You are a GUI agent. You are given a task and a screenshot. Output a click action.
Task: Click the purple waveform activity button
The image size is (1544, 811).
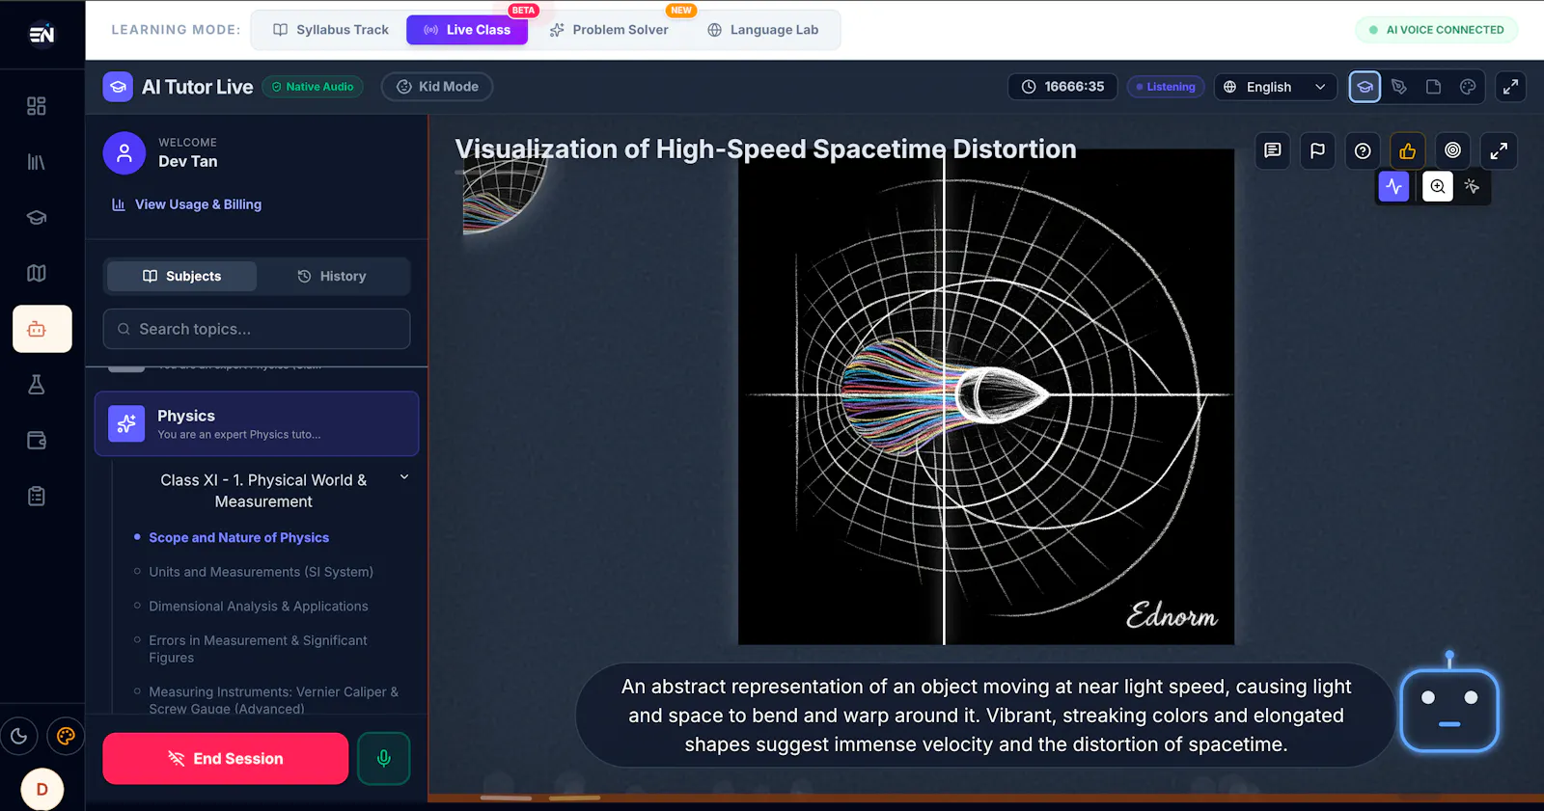coord(1393,186)
